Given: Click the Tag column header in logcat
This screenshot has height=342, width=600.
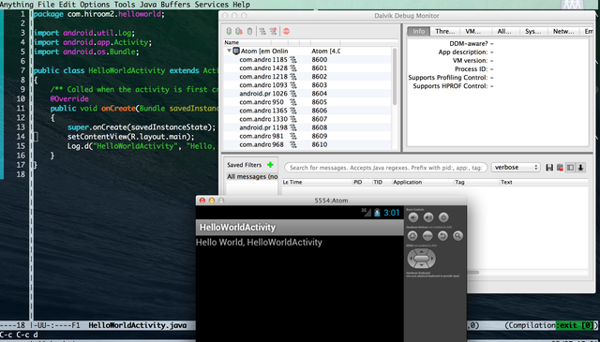Looking at the screenshot, I should tap(477, 182).
